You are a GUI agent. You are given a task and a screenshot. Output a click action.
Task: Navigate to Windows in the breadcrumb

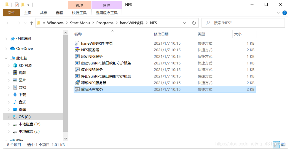pyautogui.click(x=55, y=23)
